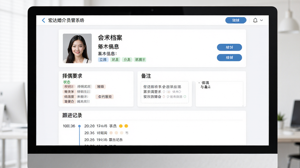Select the red radio circle in the 备注 box
Image resolution: width=300 pixels, height=168 pixels.
tap(164, 97)
